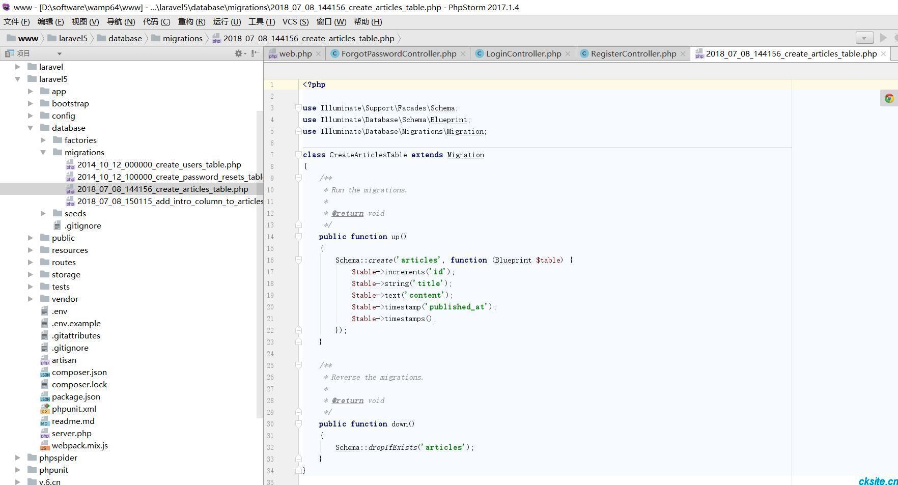Expand the laravel folder
Viewport: 898px width, 485px height.
pos(18,67)
